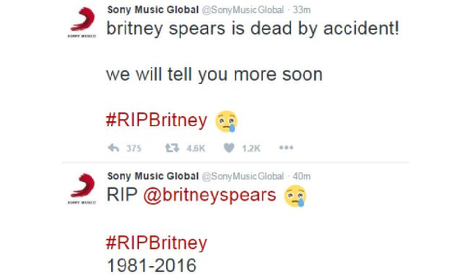
Task: Click the @SonyMusicGlobal handle in the 33m tweet
Action: (243, 10)
